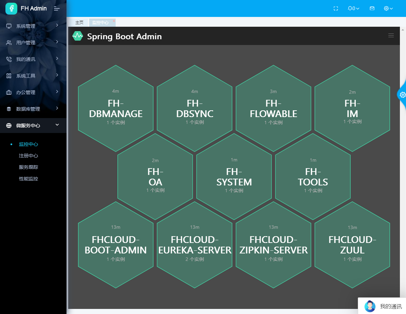
Task: Click the 系统管理 monitor icon
Action: pyautogui.click(x=9, y=26)
